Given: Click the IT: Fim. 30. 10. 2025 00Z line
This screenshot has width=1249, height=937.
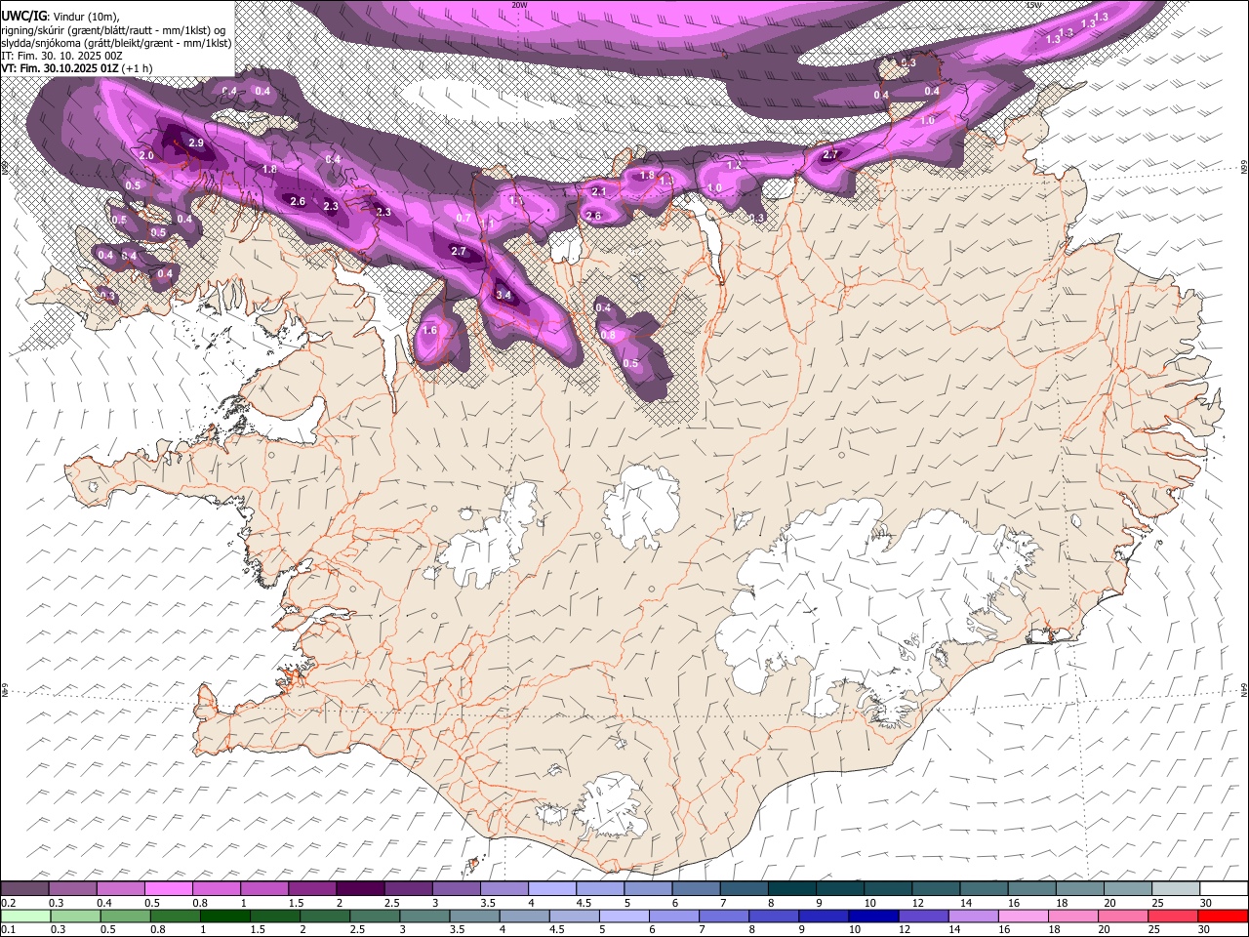Looking at the screenshot, I should coord(61,56).
